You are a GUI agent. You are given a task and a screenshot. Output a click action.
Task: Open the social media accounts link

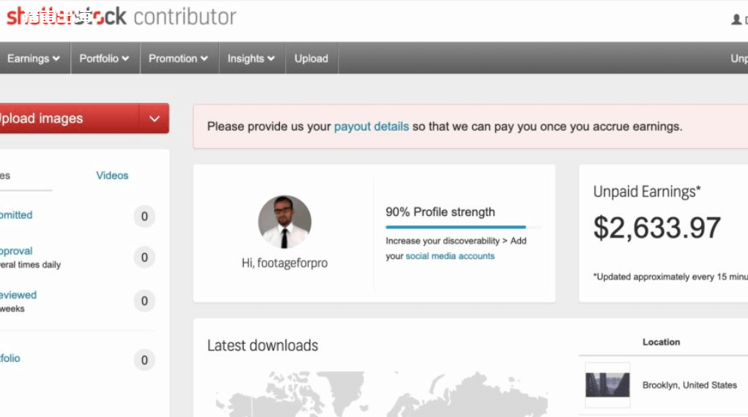point(450,256)
